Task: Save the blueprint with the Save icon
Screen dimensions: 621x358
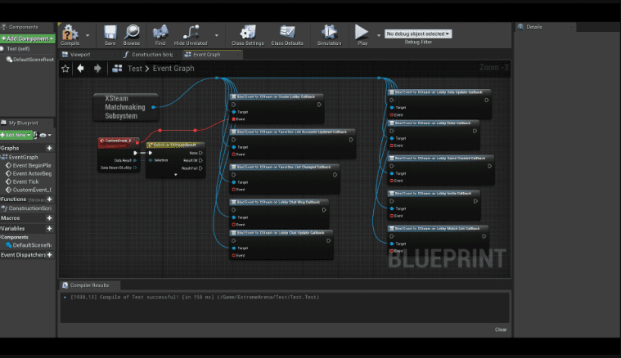Action: click(x=110, y=35)
